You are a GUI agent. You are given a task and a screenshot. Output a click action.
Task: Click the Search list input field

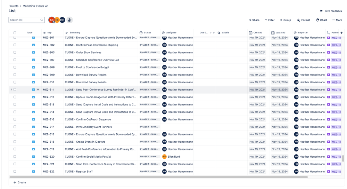tap(26, 20)
